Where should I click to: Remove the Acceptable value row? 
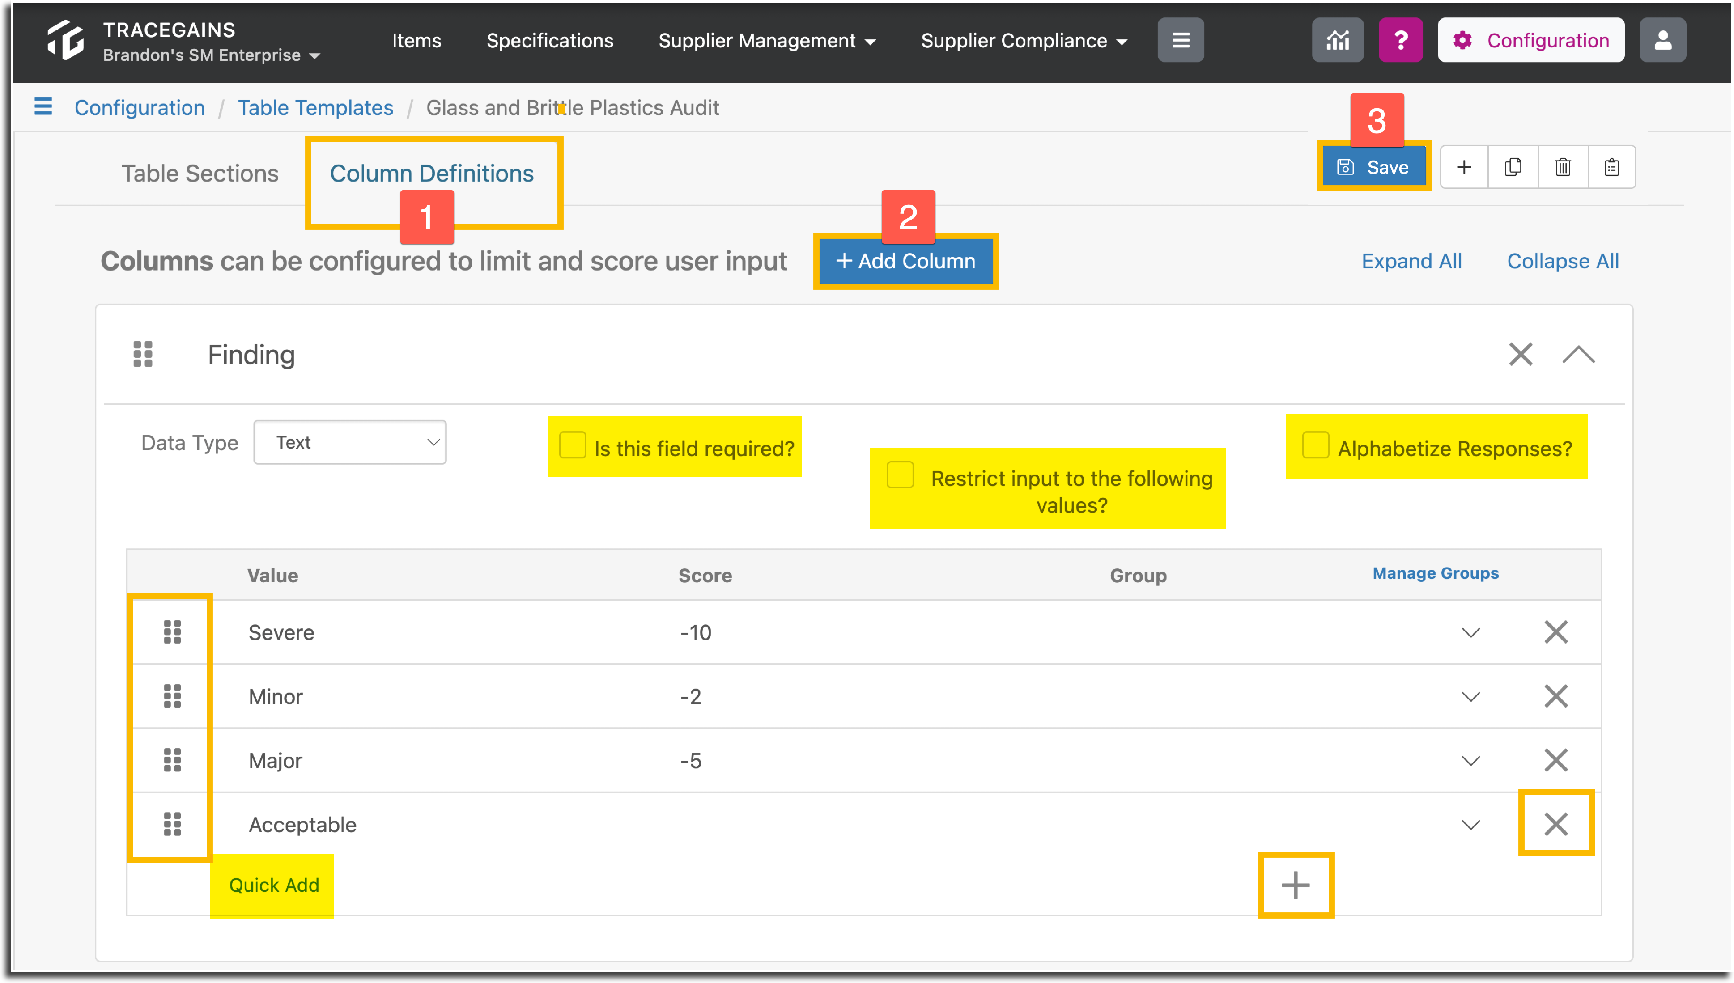[1556, 824]
